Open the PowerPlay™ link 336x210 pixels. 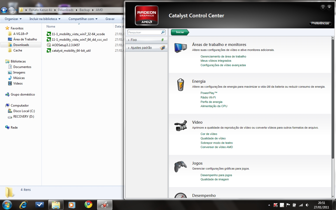click(x=209, y=93)
